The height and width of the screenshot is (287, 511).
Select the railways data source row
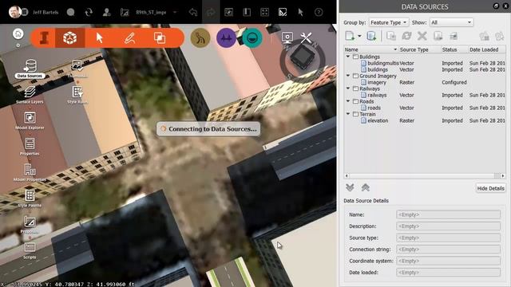[x=425, y=95]
